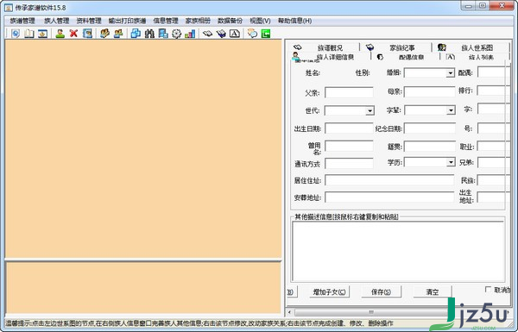518x332 pixels.
Task: Open the 视图(V) menu
Action: pyautogui.click(x=260, y=21)
